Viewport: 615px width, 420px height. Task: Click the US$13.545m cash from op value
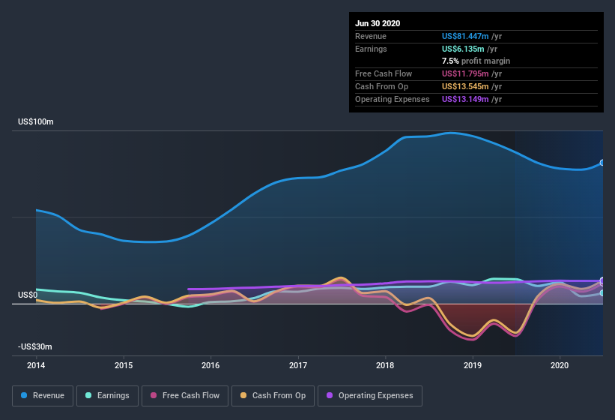click(x=465, y=86)
